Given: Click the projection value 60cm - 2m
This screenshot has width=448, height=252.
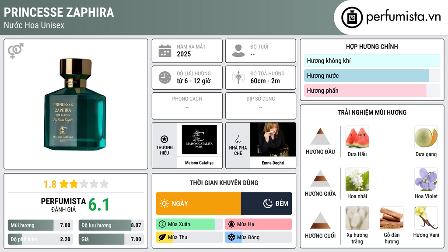Looking at the screenshot, I should coord(265,81).
